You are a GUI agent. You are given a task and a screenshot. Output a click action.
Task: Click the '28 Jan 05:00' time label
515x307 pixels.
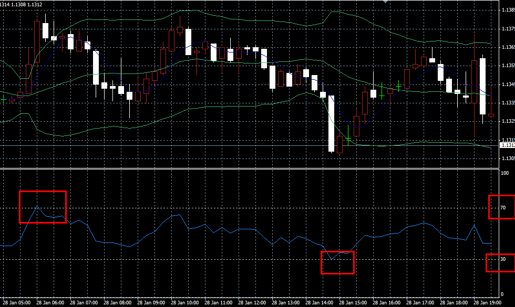pos(17,302)
